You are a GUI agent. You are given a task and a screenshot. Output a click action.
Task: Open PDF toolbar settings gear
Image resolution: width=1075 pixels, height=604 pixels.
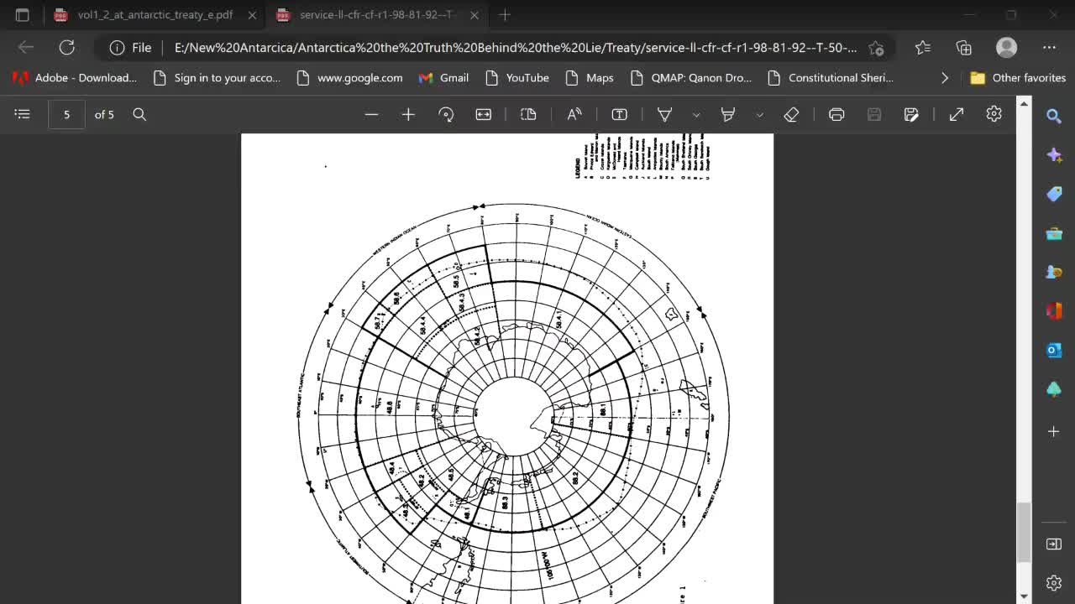(x=994, y=114)
